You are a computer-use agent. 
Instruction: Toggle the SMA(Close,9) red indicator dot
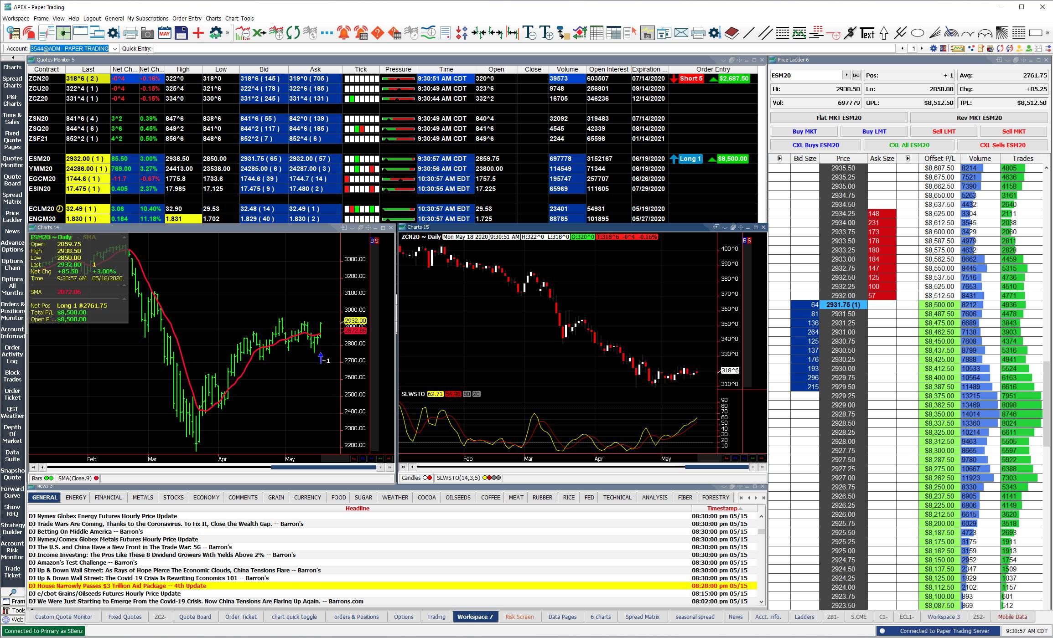point(96,478)
